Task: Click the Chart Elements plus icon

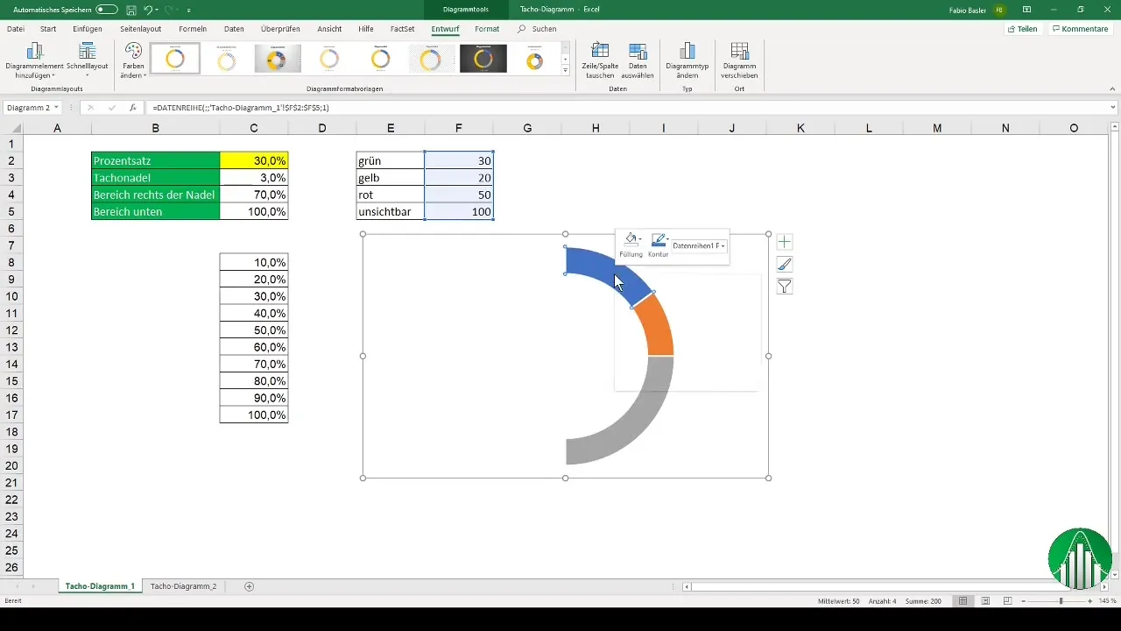Action: (785, 242)
